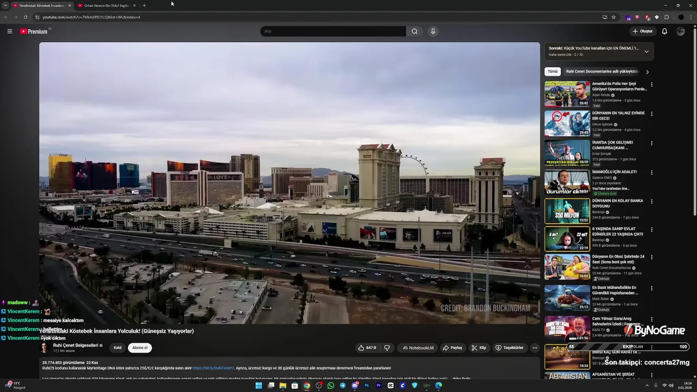Open the volume icon in system tray
Viewport: 697px width, 392px height.
click(671, 385)
